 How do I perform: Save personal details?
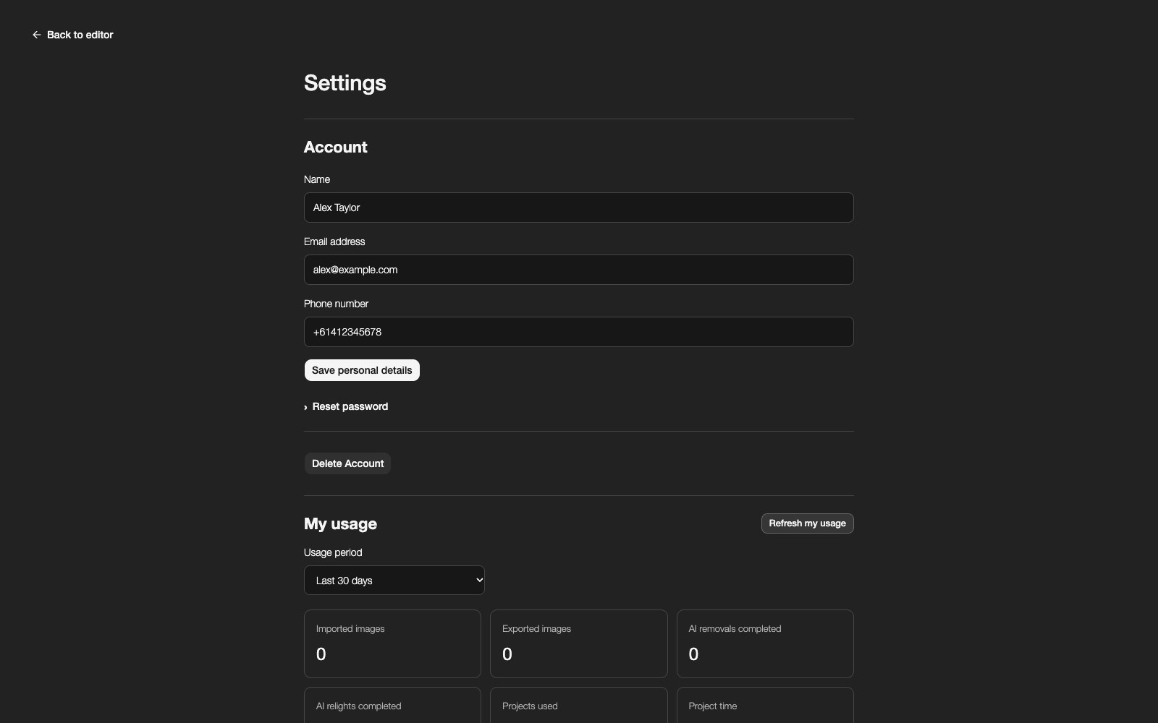pos(362,370)
